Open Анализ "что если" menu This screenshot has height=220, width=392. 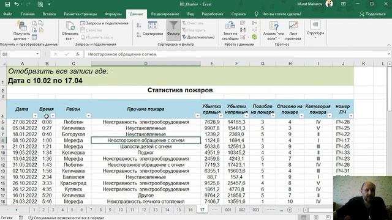pyautogui.click(x=274, y=31)
